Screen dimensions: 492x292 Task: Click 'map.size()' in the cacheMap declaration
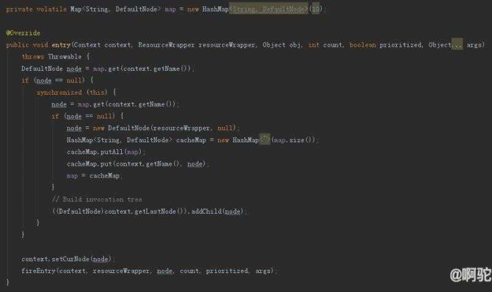pos(295,140)
